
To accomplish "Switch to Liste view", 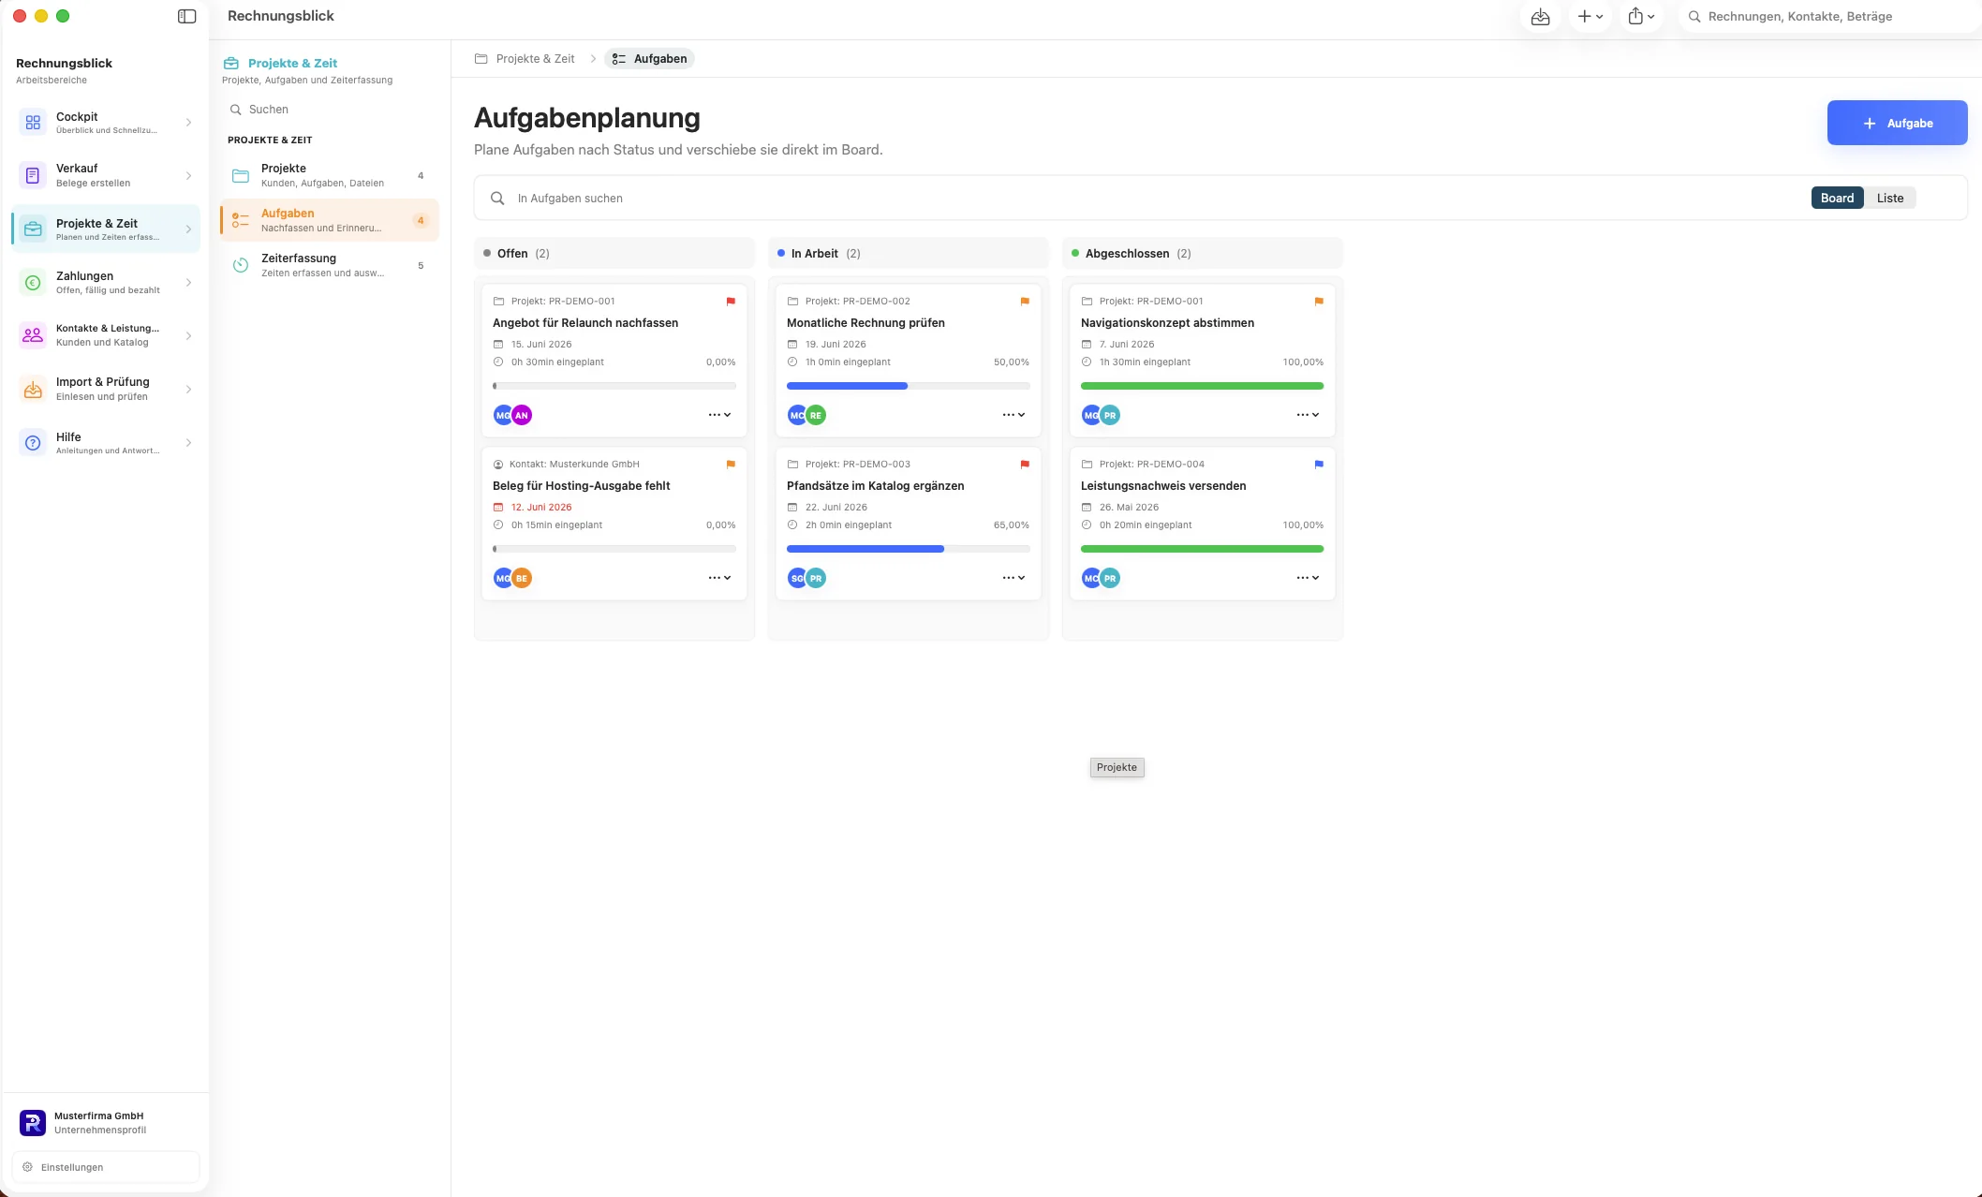I will tap(1889, 198).
